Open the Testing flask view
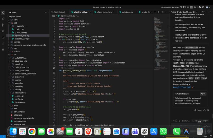Screen dimensions: 213x138 (x=3, y=49)
